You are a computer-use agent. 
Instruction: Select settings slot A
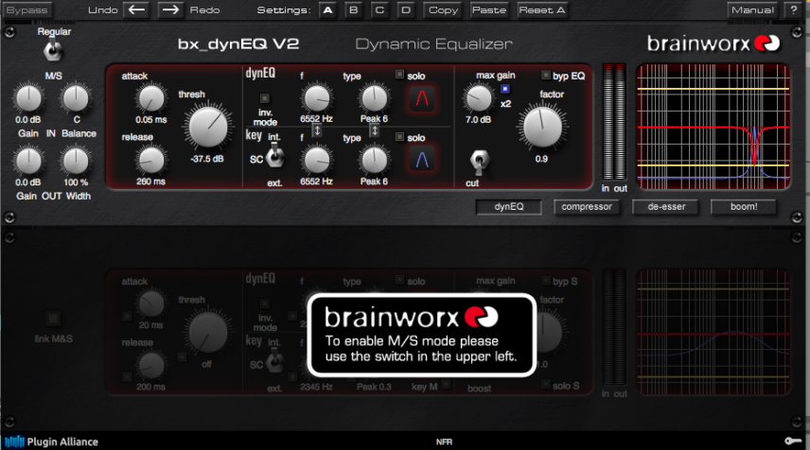[327, 9]
